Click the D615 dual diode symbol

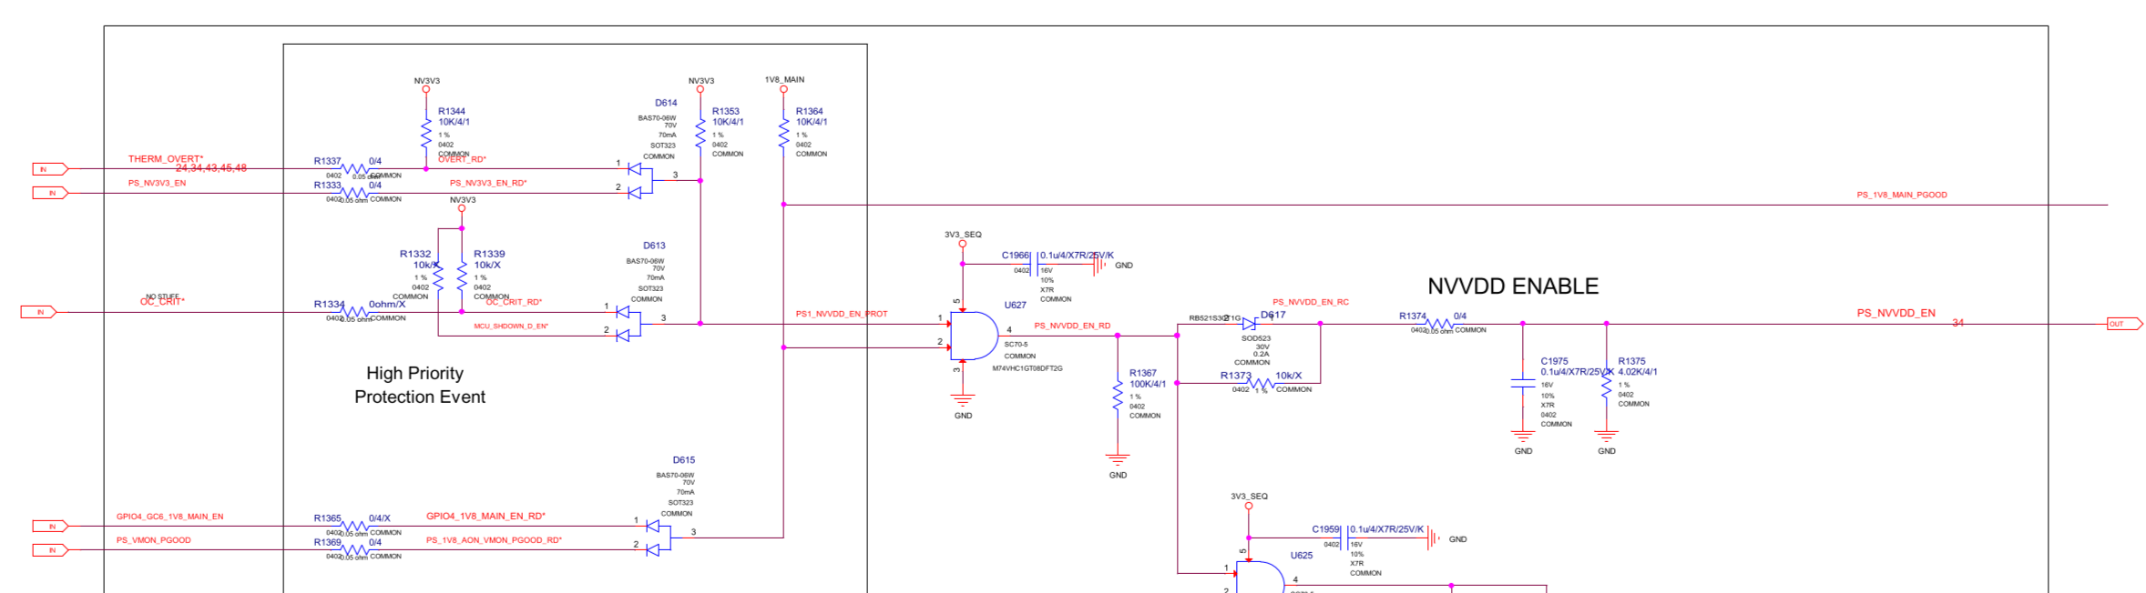point(655,538)
